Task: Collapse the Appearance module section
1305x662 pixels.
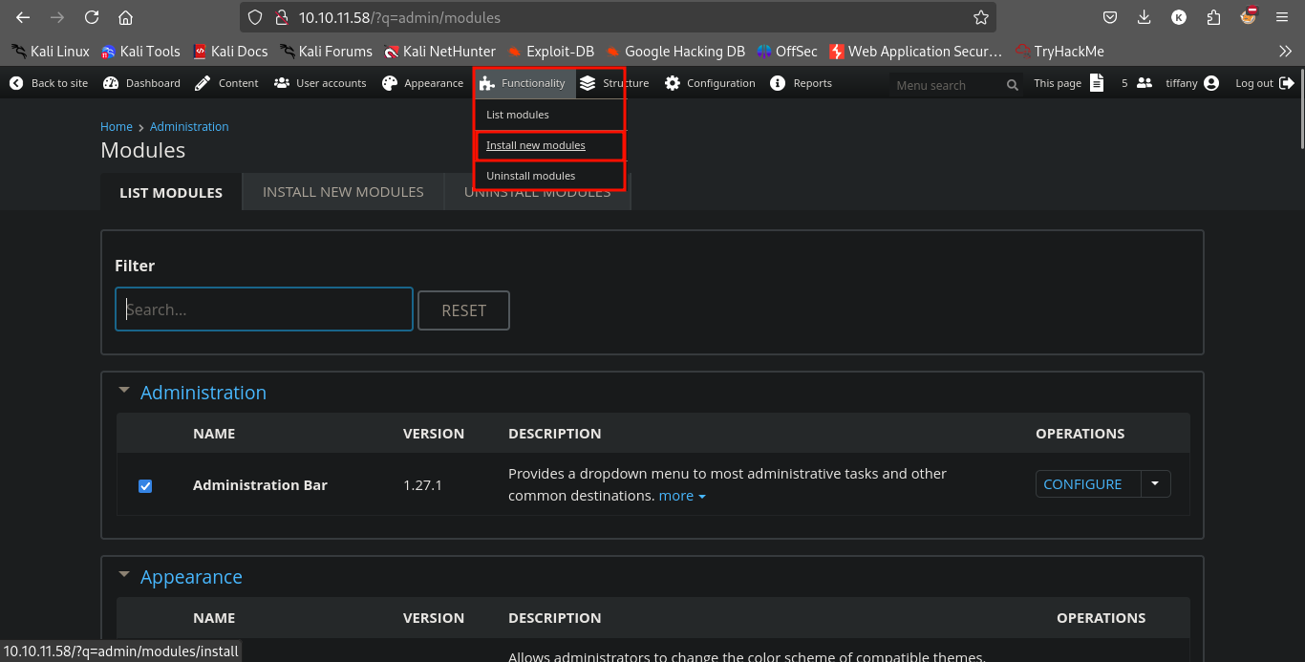Action: [x=123, y=575]
